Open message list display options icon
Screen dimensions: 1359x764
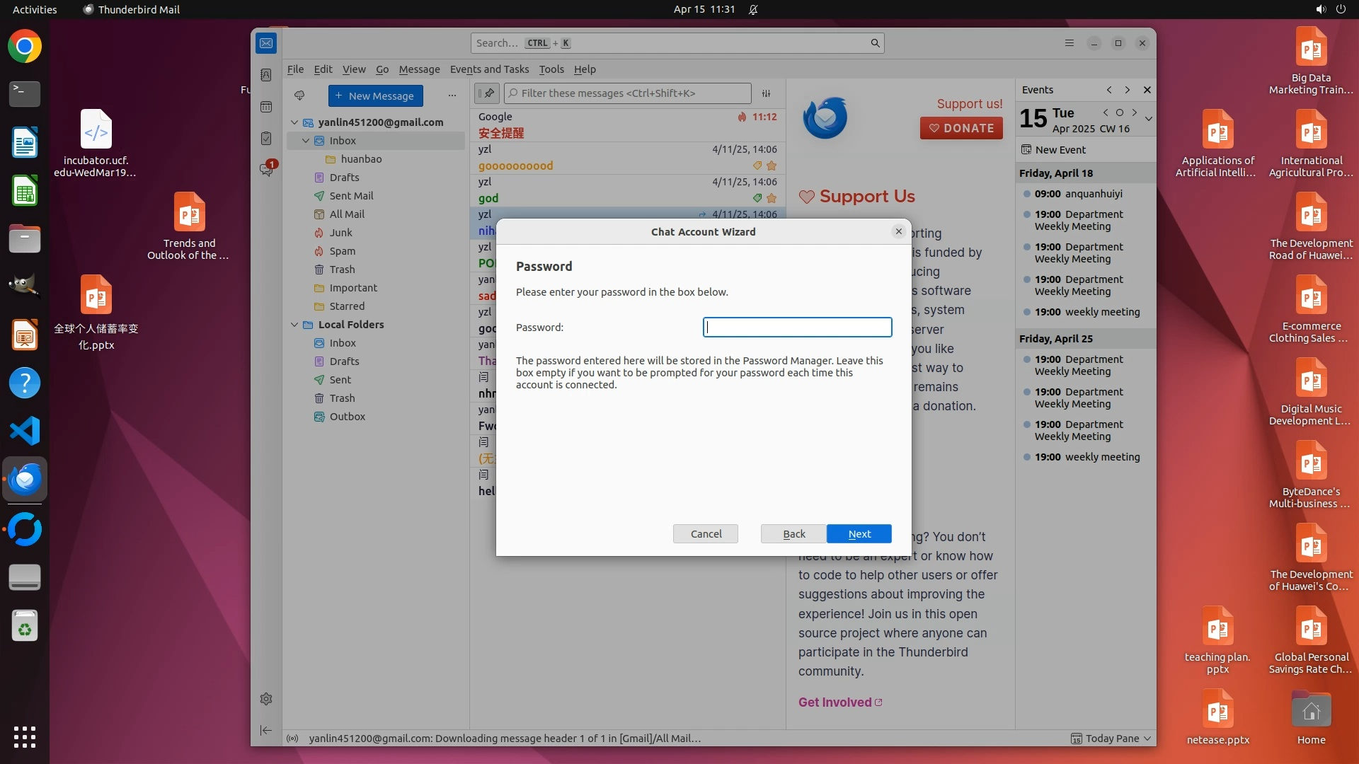coord(766,93)
